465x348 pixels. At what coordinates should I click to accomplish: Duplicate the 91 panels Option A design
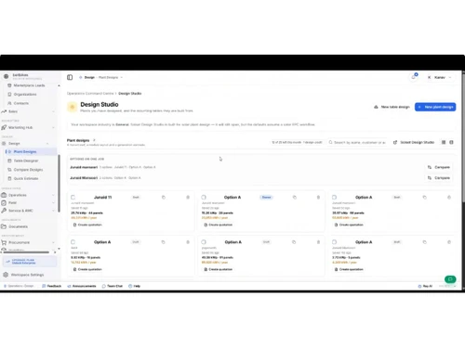pyautogui.click(x=294, y=242)
